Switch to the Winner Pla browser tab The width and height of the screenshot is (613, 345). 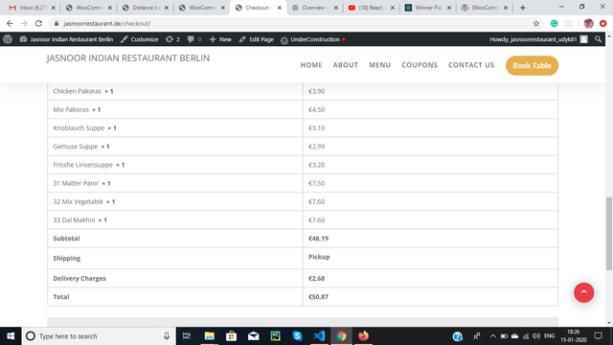[428, 8]
